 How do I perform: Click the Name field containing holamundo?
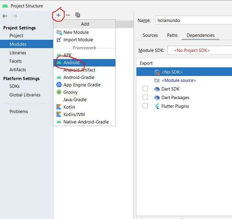(x=194, y=20)
